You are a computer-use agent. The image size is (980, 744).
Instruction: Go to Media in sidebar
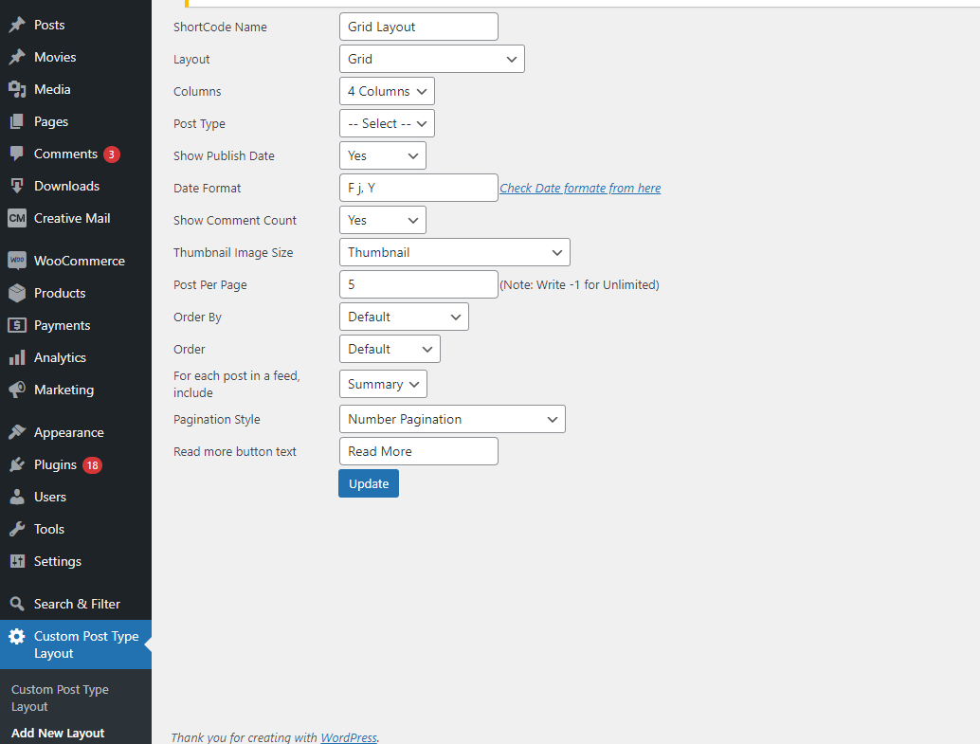tap(52, 89)
